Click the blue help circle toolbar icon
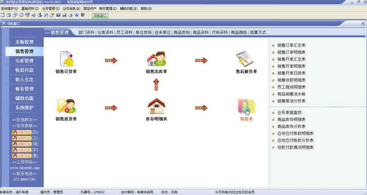Viewport: 367px width, 195px height. tap(77, 15)
